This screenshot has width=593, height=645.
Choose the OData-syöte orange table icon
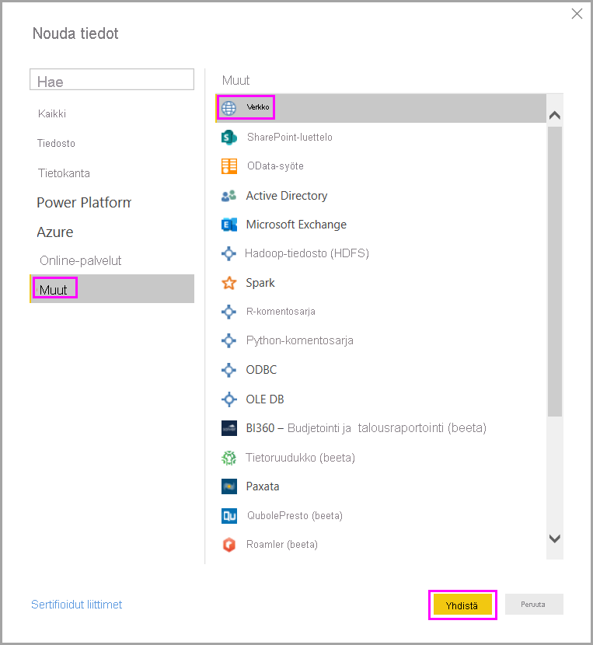pyautogui.click(x=228, y=166)
